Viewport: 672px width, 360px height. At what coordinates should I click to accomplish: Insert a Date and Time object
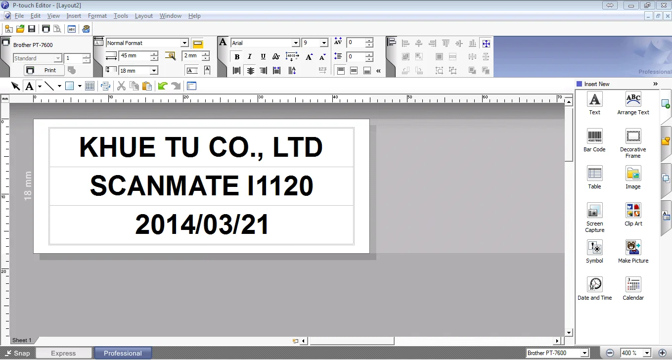point(594,285)
